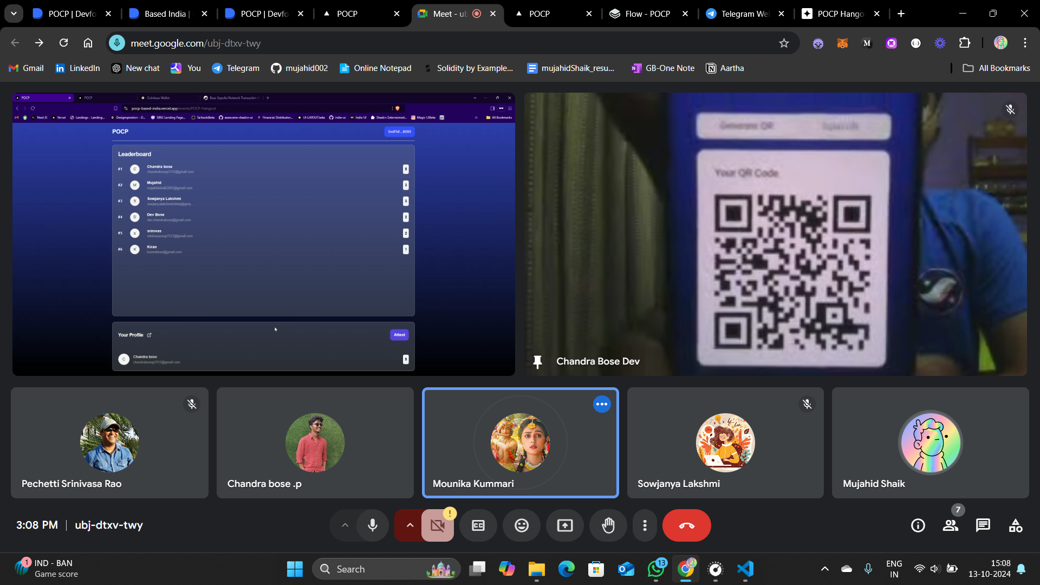Open WhatsApp from the taskbar
The height and width of the screenshot is (585, 1040).
point(656,569)
